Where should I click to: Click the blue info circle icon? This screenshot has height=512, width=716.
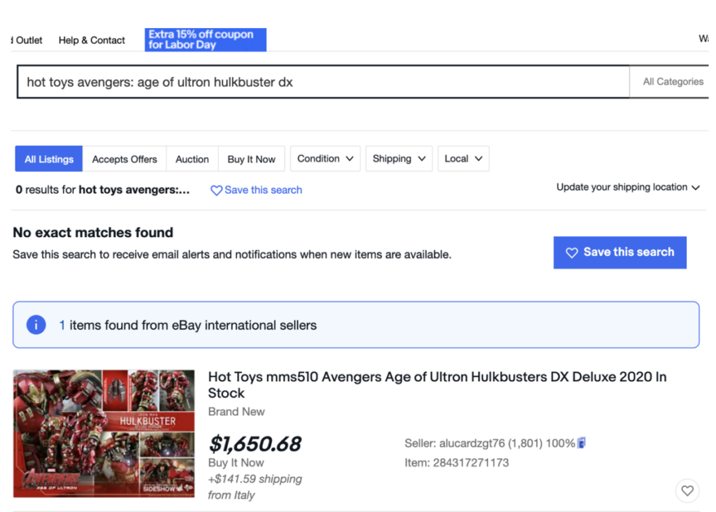coord(36,325)
